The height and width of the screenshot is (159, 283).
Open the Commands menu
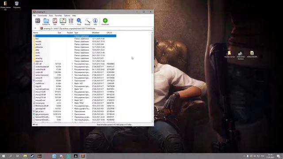42,16
